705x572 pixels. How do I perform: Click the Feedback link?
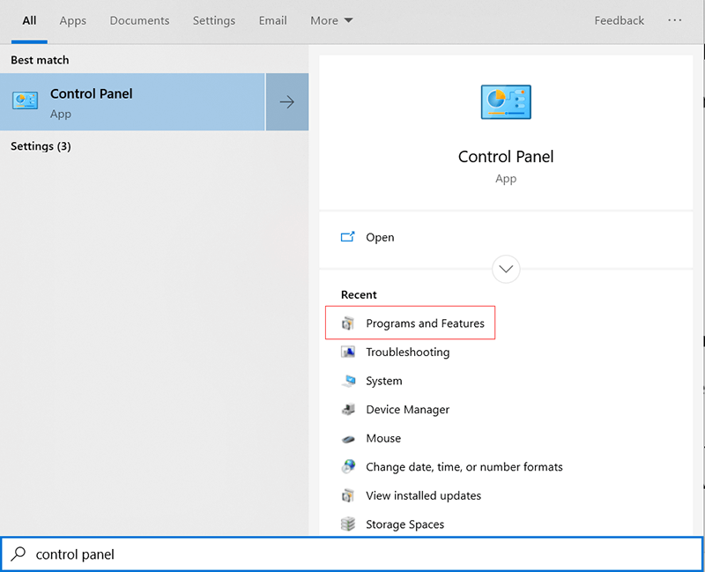(620, 20)
